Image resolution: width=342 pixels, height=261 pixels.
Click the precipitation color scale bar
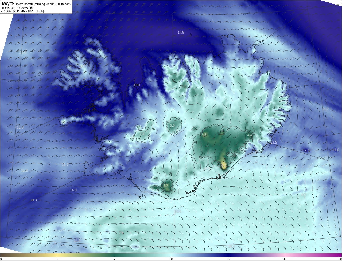pyautogui.click(x=171, y=255)
